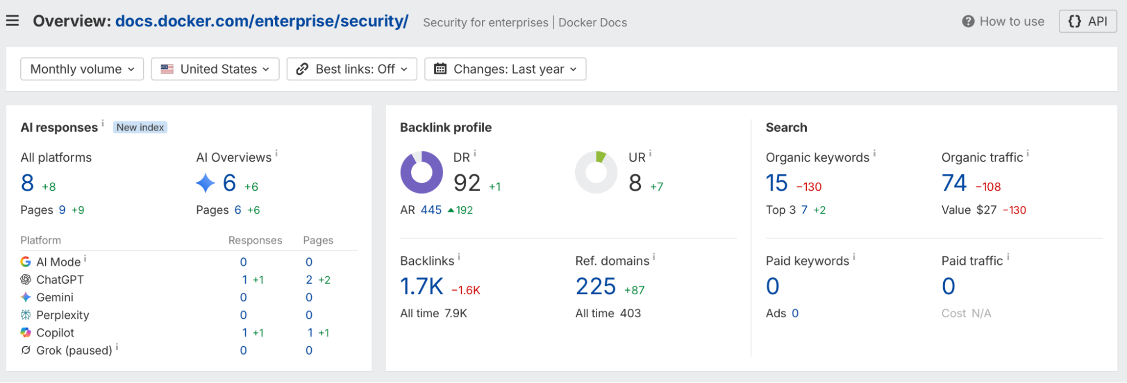Click Ads count 0
Viewport: 1127px width, 383px height.
pos(795,313)
